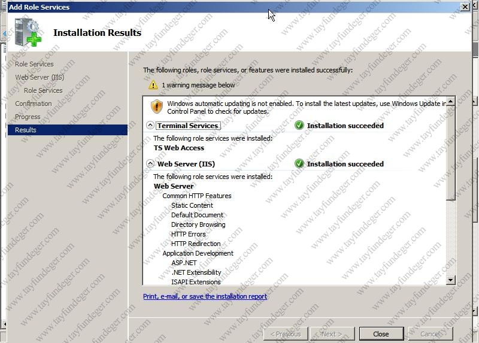Image resolution: width=479 pixels, height=343 pixels.
Task: Click the .NET Extensibility entry
Action: coord(196,272)
